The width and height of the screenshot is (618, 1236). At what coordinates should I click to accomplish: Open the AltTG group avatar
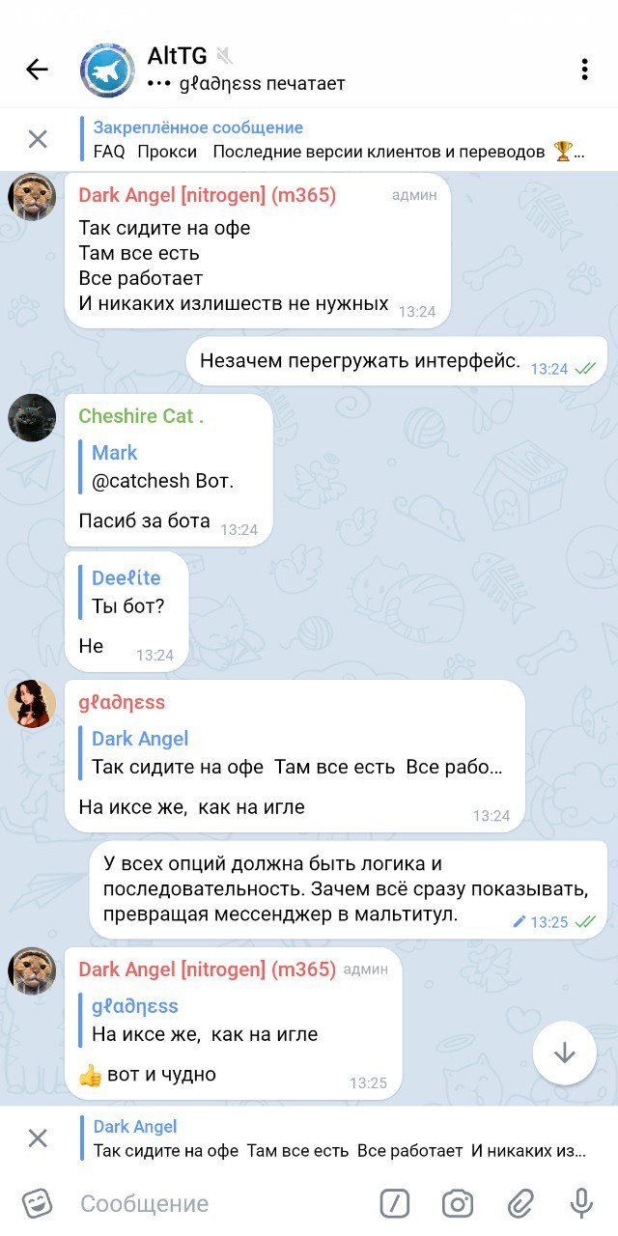coord(106,70)
